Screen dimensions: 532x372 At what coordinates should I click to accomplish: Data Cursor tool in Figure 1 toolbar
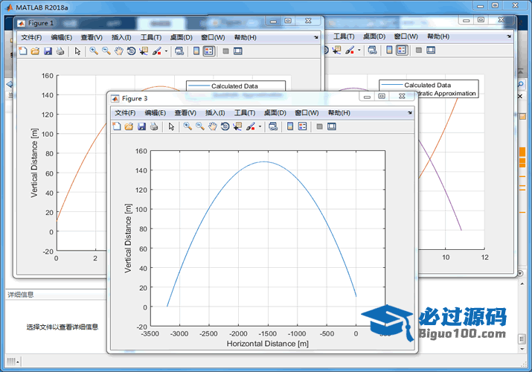[x=144, y=51]
